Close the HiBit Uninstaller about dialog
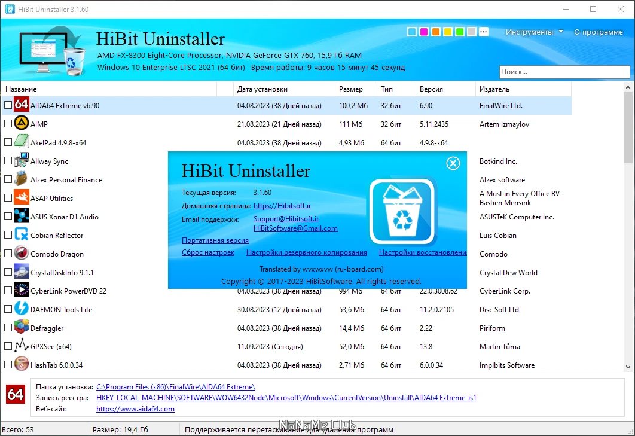The width and height of the screenshot is (635, 436). (453, 163)
